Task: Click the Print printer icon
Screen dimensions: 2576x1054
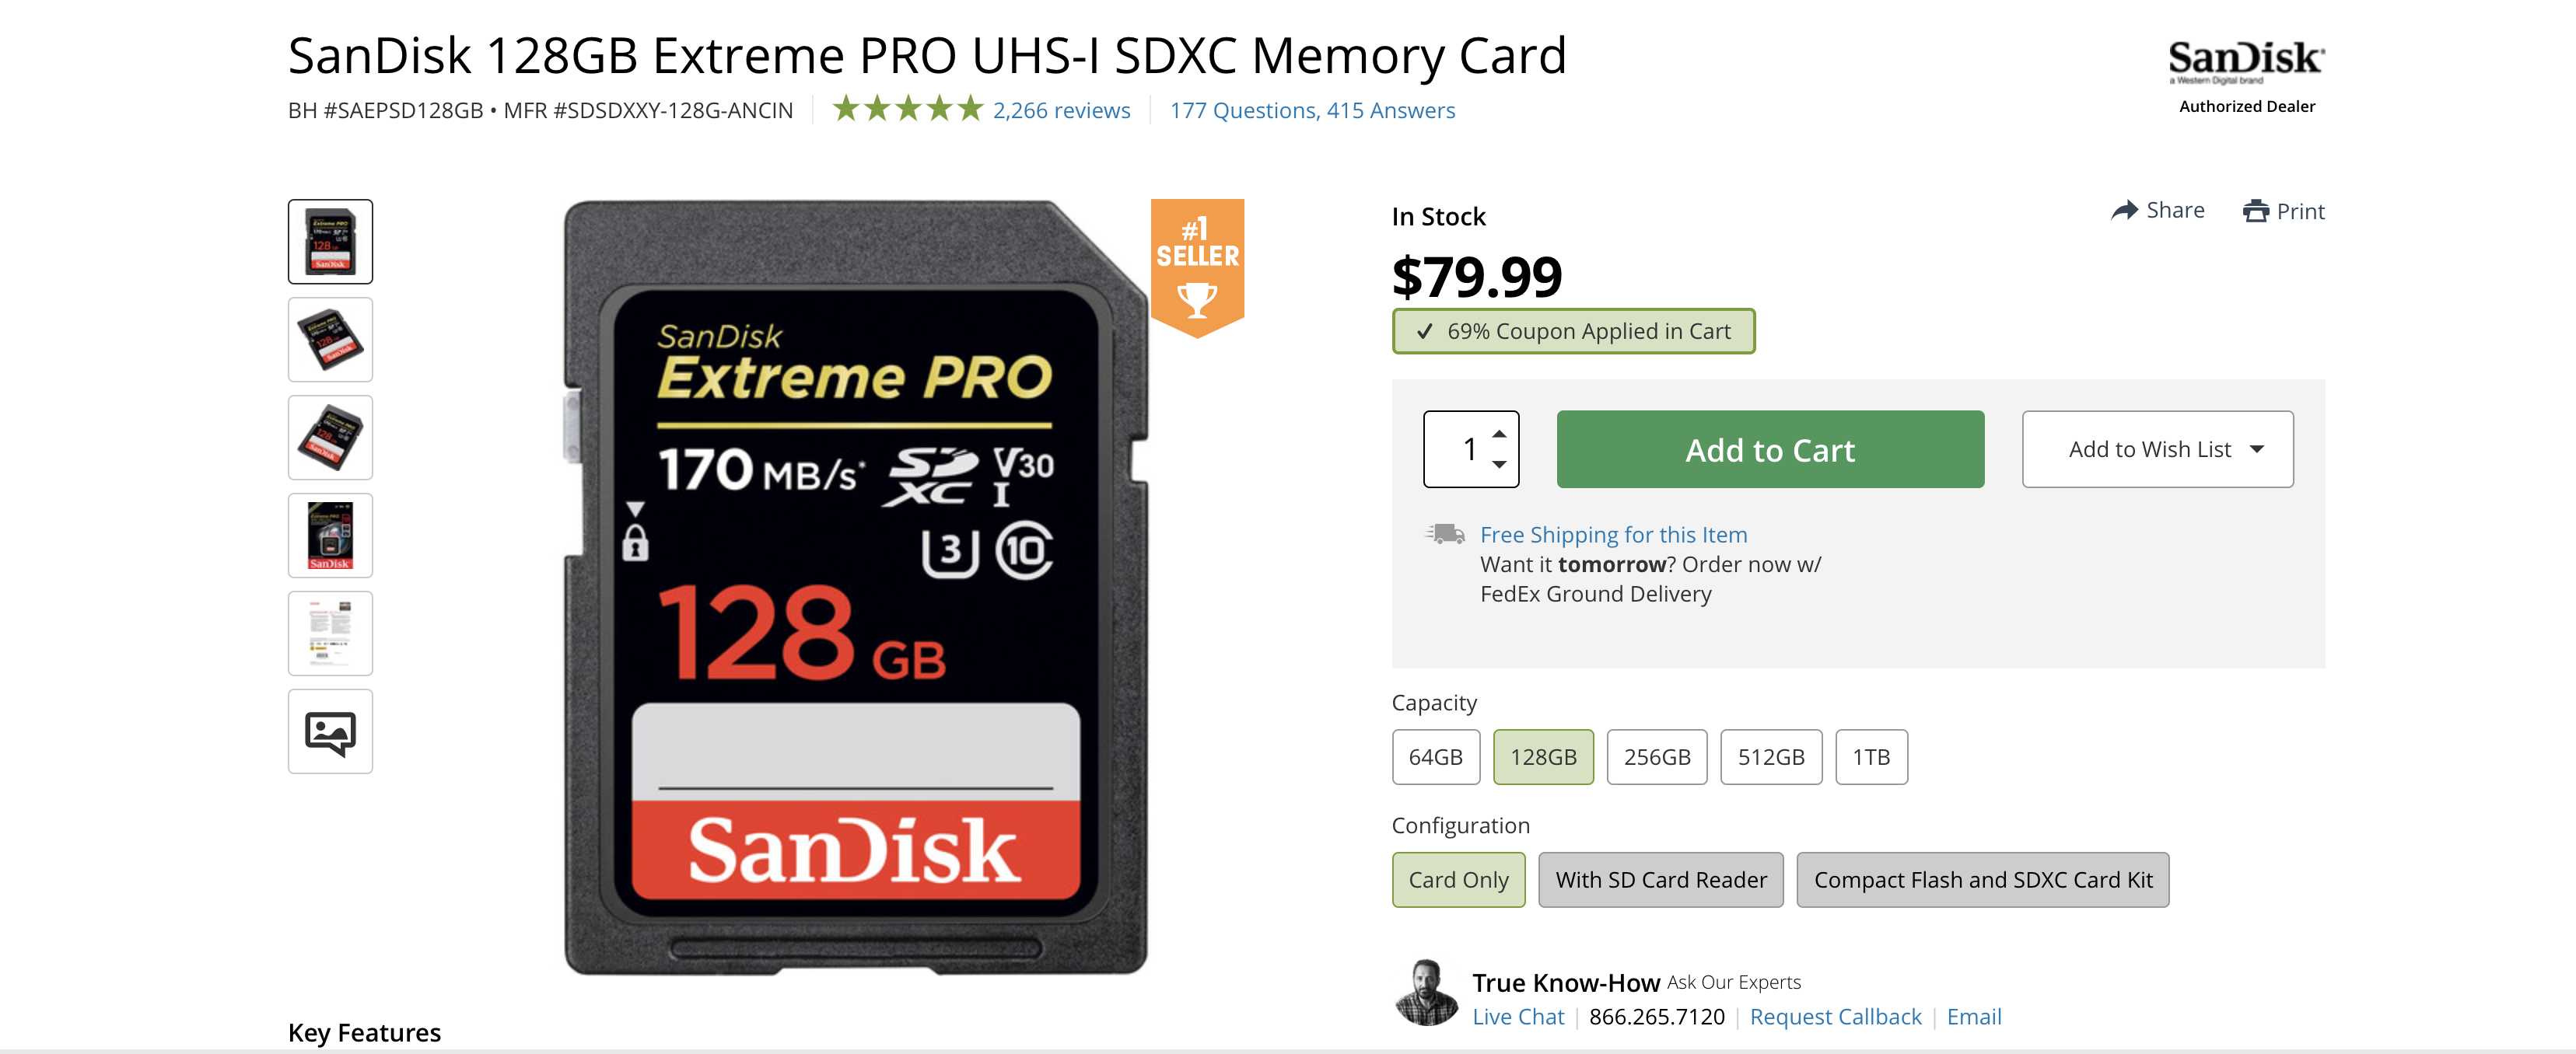Action: 2256,211
